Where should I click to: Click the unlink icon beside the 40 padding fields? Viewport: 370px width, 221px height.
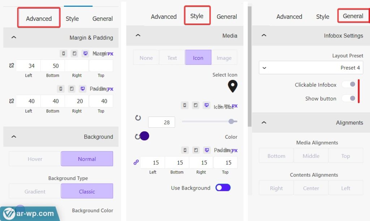[x=11, y=101]
